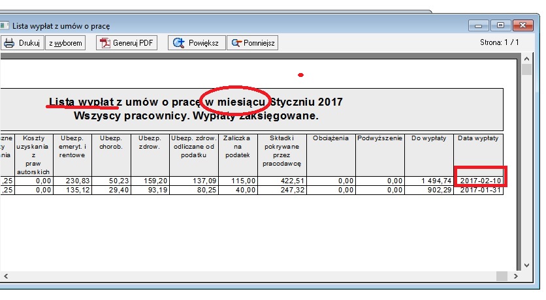Open print 'z wyborem' options

[65, 43]
